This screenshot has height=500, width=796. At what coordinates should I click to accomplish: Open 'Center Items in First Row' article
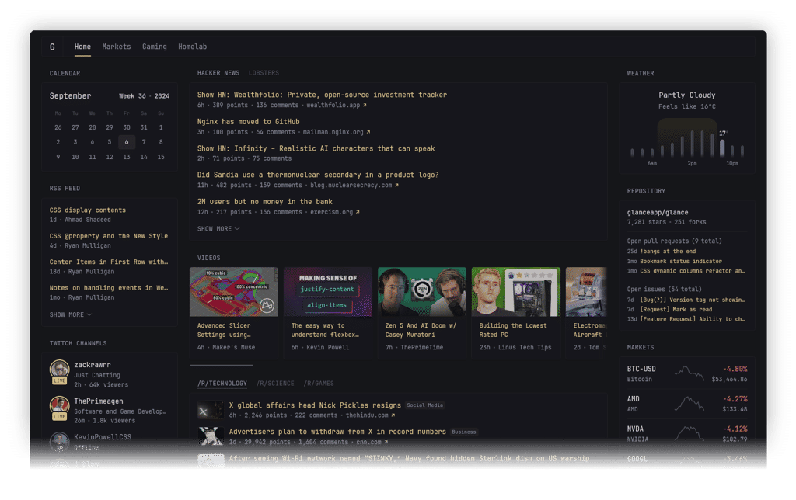(109, 262)
